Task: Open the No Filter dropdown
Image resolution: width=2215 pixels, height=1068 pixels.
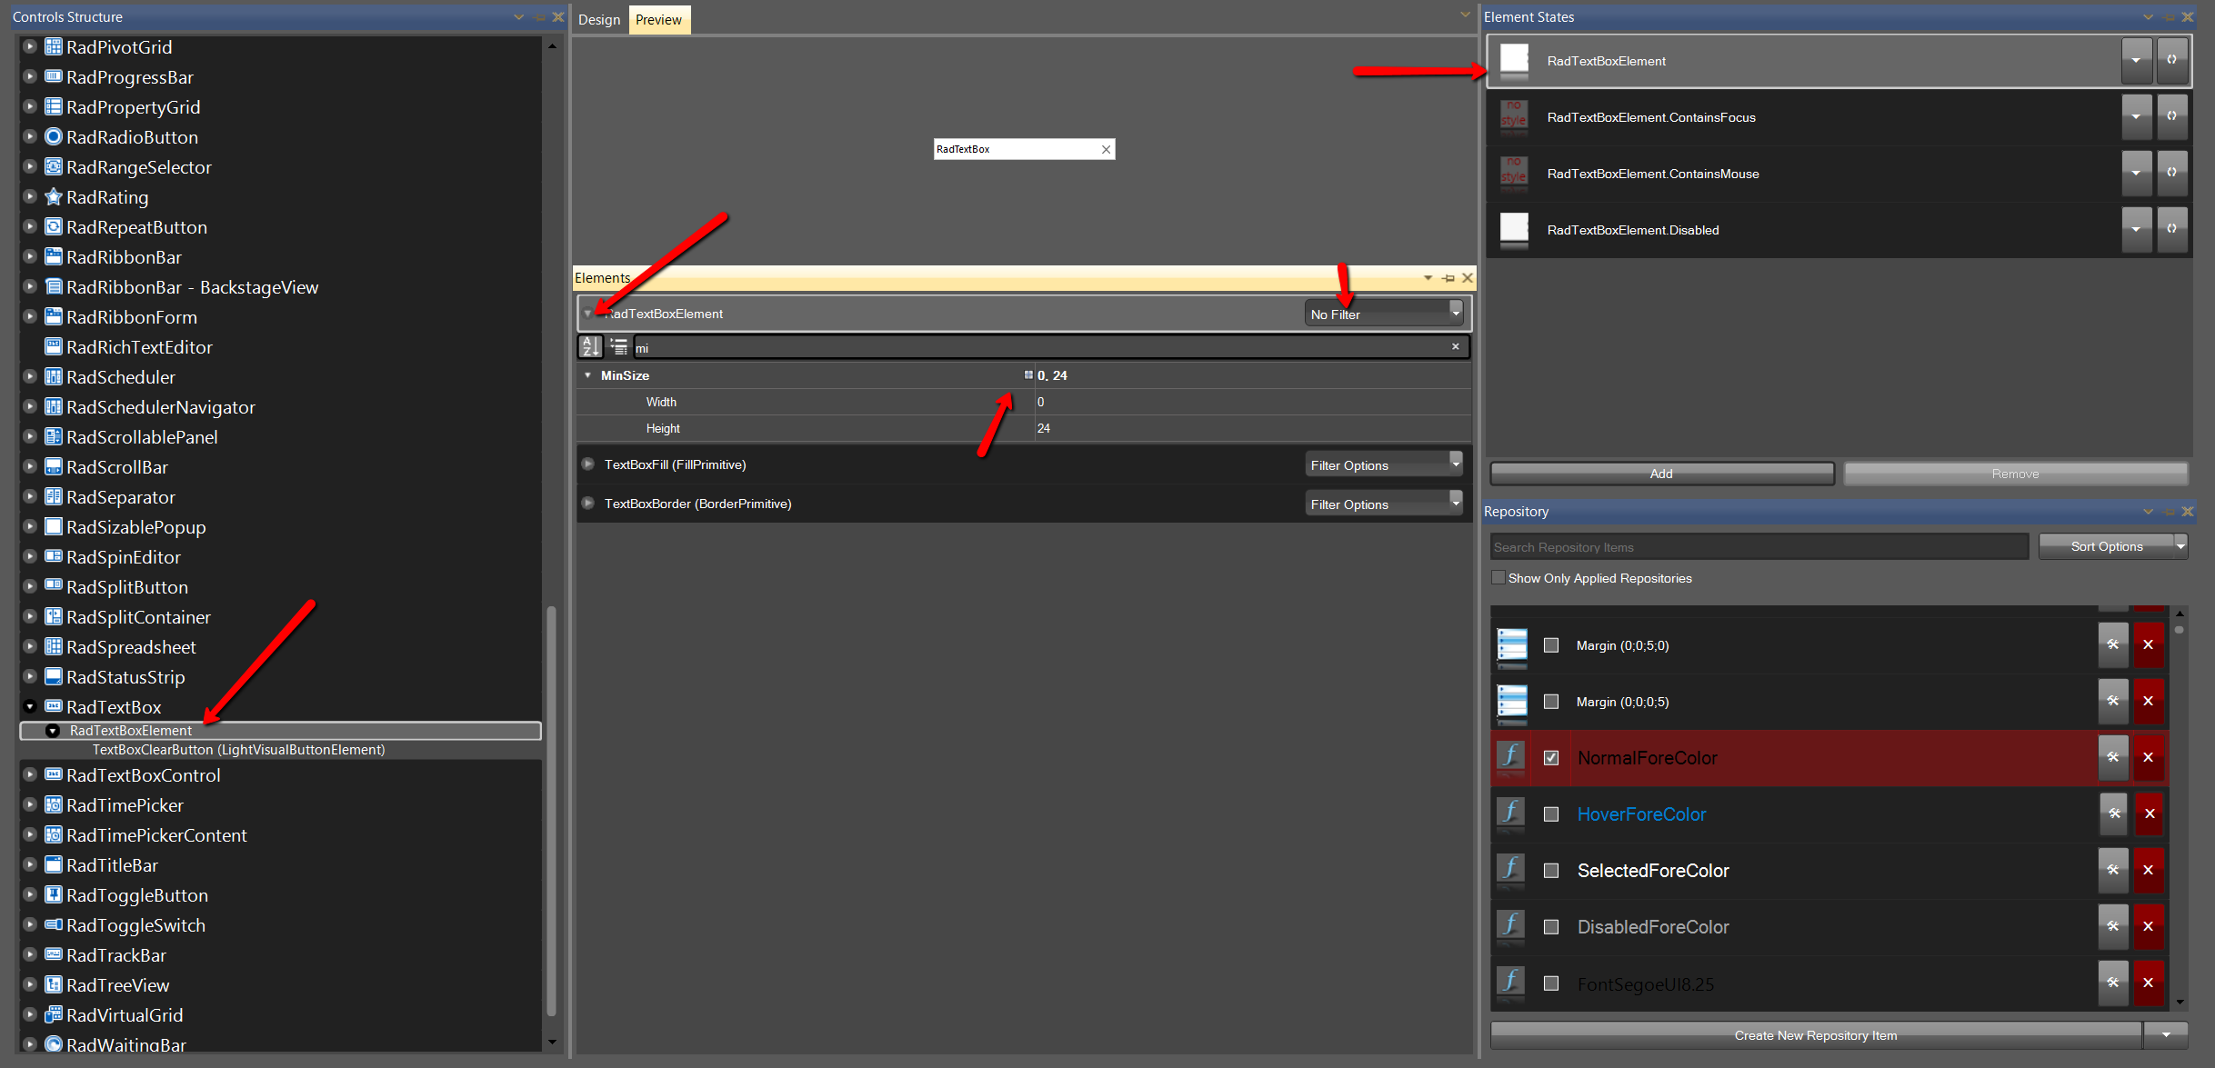Action: tap(1383, 314)
